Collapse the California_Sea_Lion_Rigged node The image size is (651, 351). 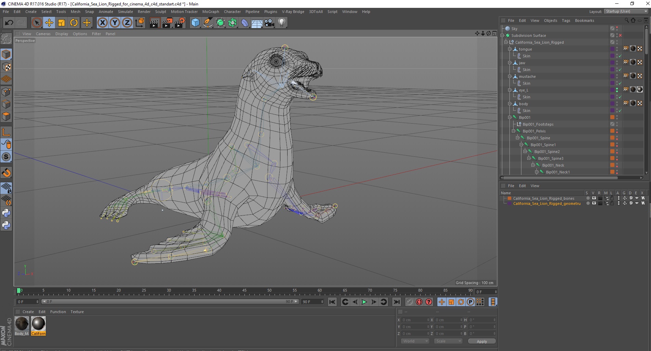click(506, 42)
